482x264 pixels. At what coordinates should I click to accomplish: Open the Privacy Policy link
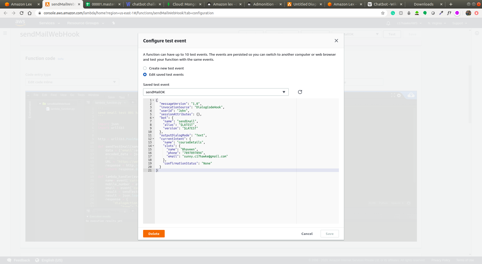coord(441,260)
